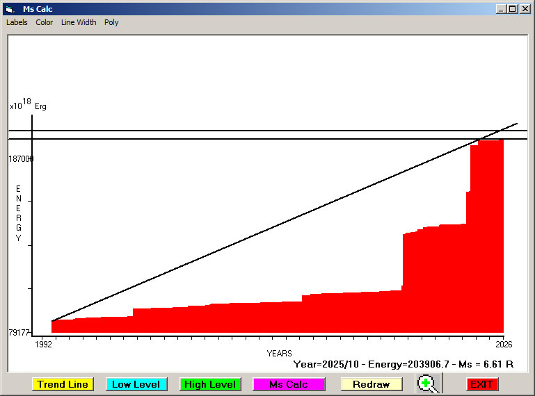Image resolution: width=535 pixels, height=396 pixels.
Task: Click the red EXIT button
Action: tap(481, 384)
